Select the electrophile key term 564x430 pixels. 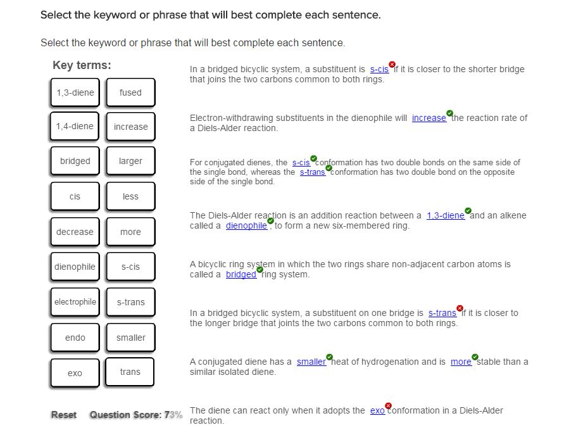[74, 302]
